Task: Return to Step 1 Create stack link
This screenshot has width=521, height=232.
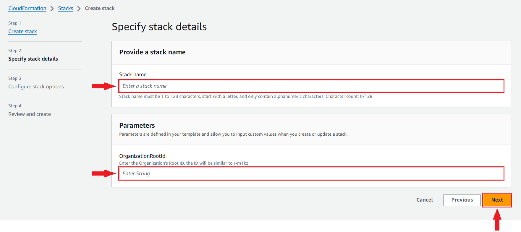Action: coord(22,31)
